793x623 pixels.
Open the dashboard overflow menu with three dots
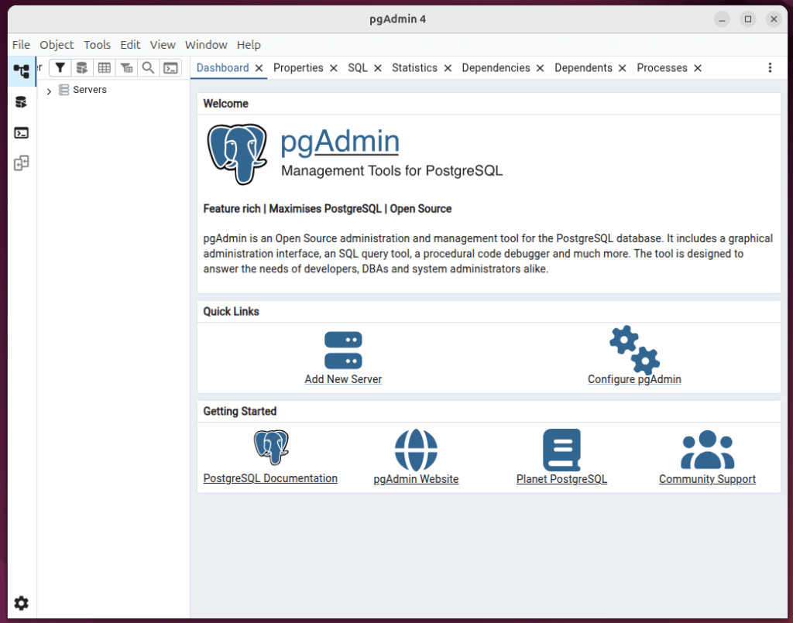771,67
